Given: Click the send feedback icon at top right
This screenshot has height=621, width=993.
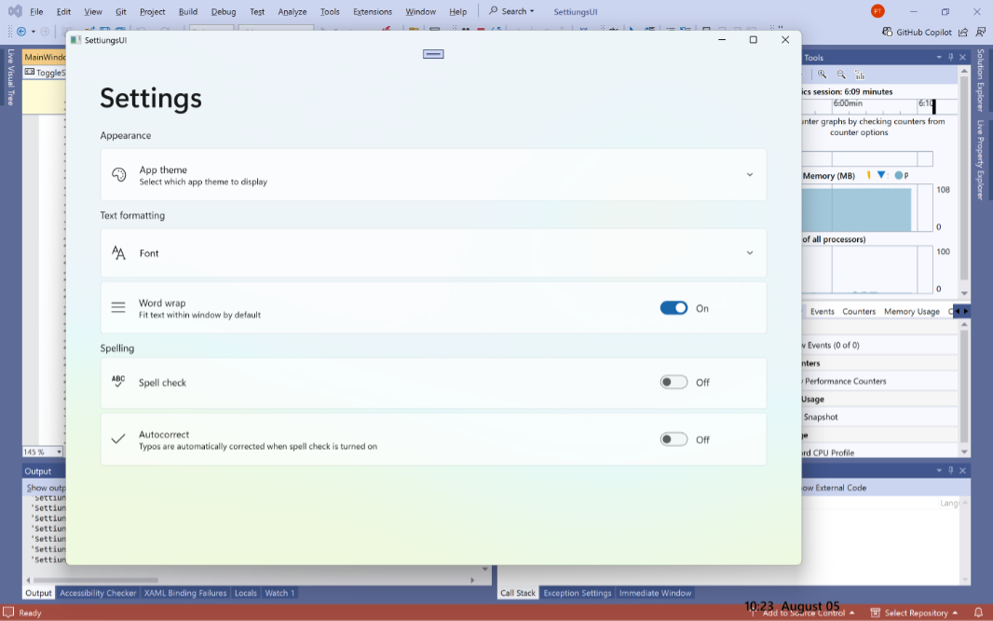Looking at the screenshot, I should coord(980,32).
